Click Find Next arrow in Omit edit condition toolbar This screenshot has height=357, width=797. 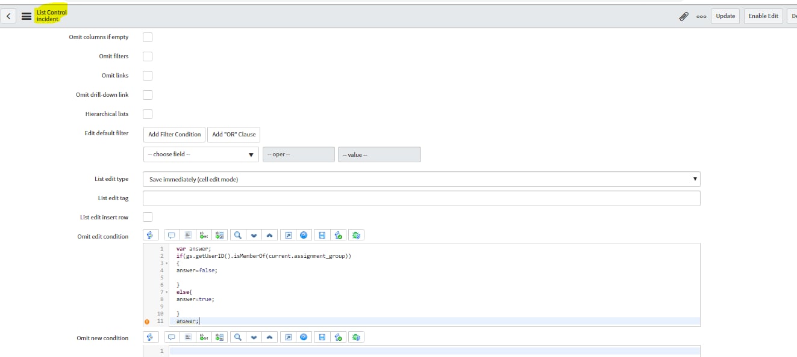254,236
